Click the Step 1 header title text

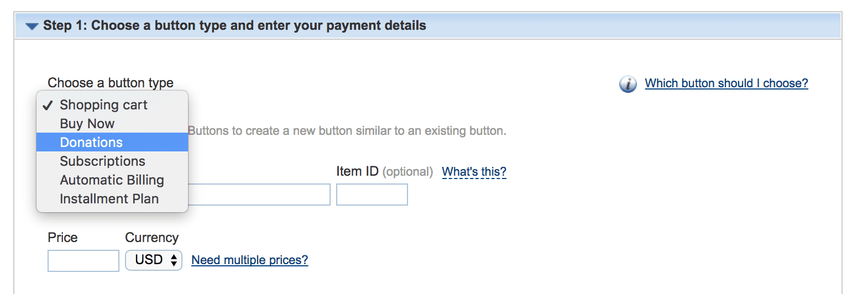[234, 25]
